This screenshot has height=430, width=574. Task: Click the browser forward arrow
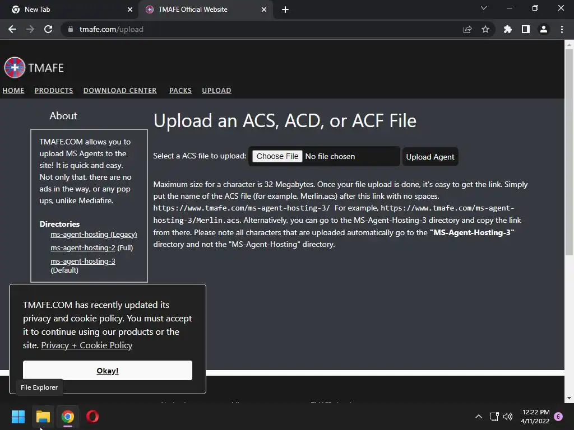(30, 29)
